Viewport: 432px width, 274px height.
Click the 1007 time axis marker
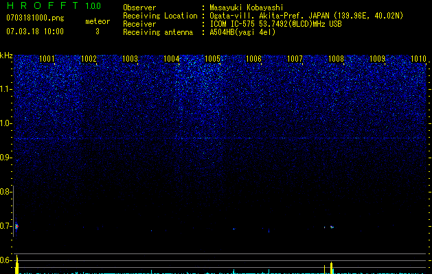tap(295, 58)
